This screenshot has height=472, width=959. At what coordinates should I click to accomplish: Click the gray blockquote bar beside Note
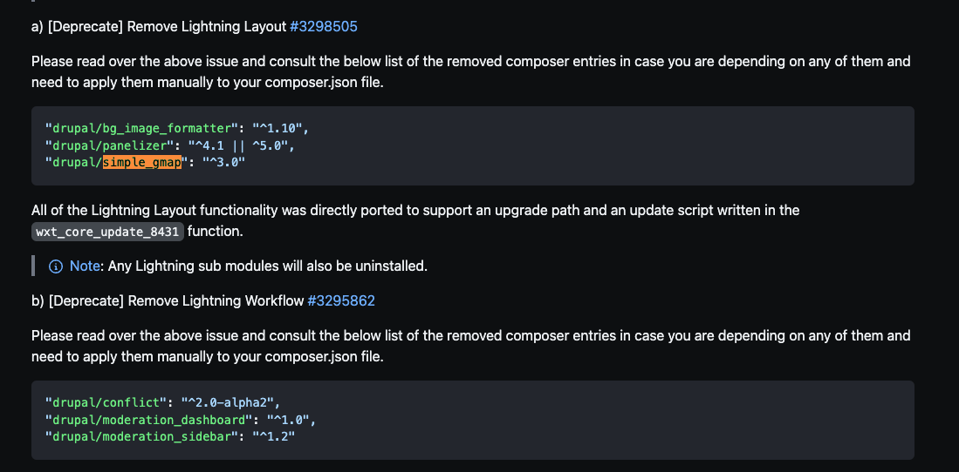click(33, 266)
